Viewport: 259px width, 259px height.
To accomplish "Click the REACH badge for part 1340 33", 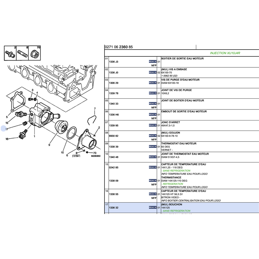I will point(152,103).
